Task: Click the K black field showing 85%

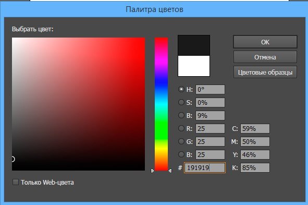Action: [x=255, y=167]
